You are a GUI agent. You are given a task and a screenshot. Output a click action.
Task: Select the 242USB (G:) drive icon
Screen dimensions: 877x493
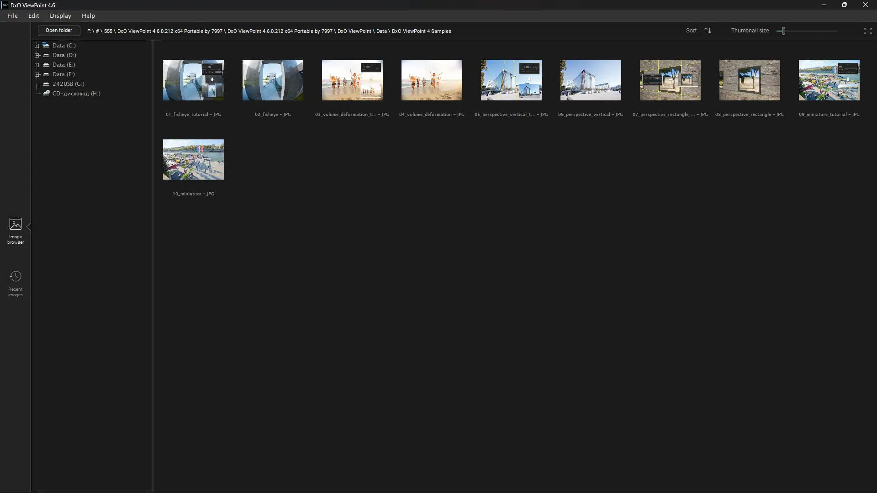coord(46,84)
